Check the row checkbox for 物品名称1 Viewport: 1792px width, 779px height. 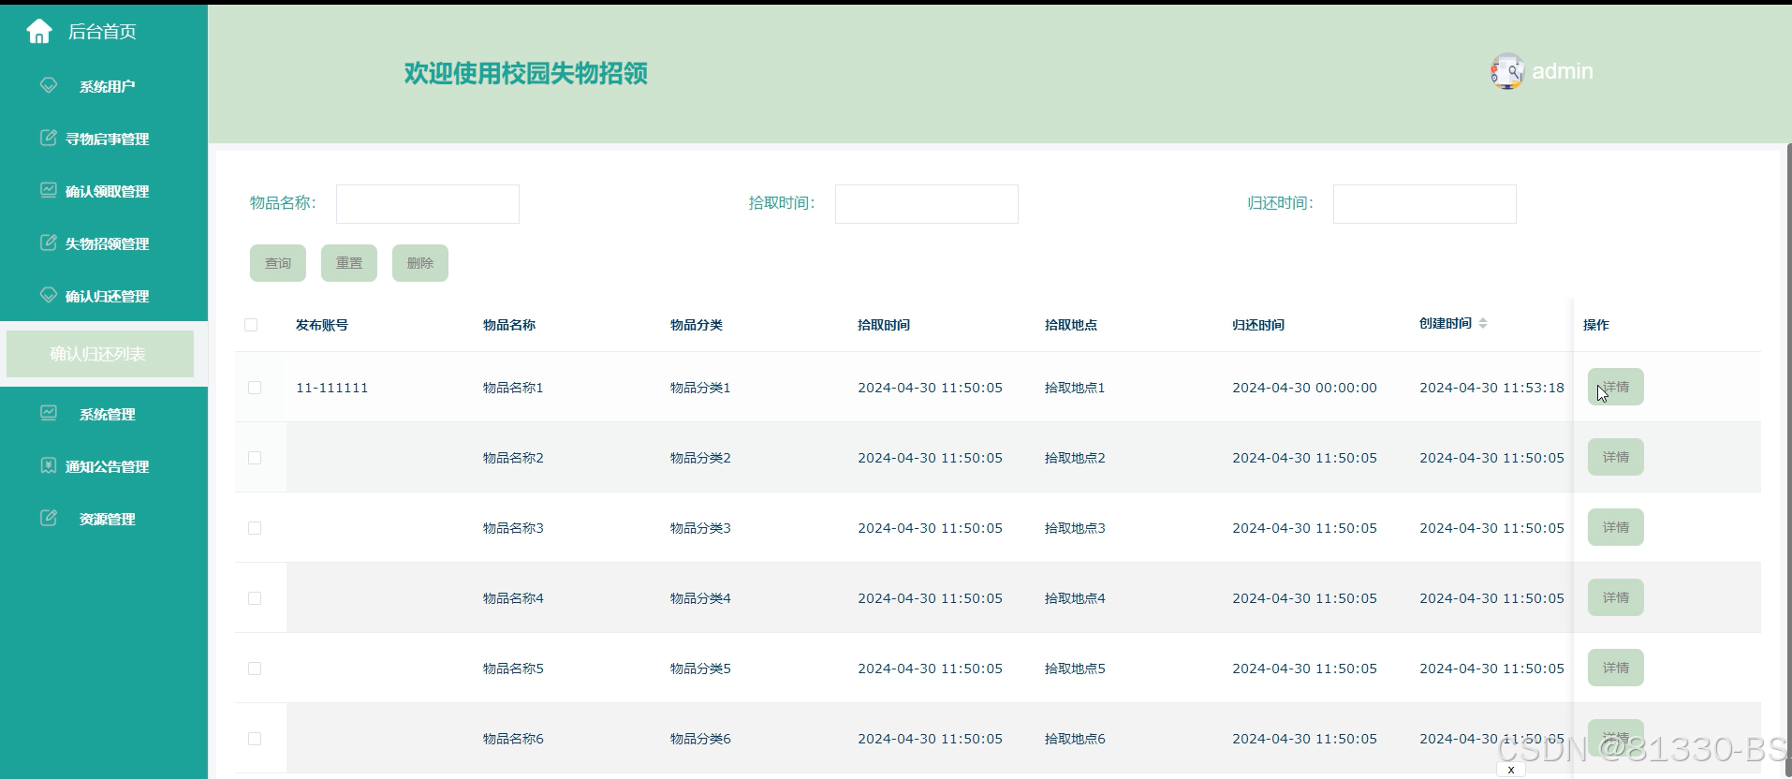tap(255, 388)
